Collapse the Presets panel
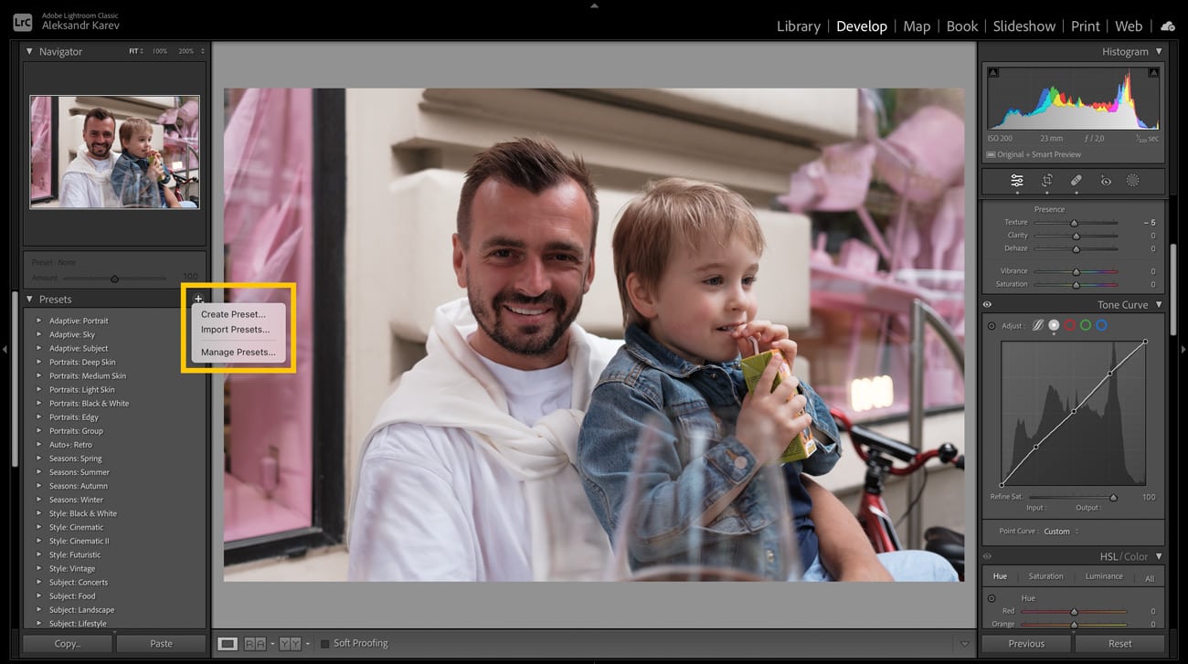This screenshot has width=1188, height=664. 29,300
